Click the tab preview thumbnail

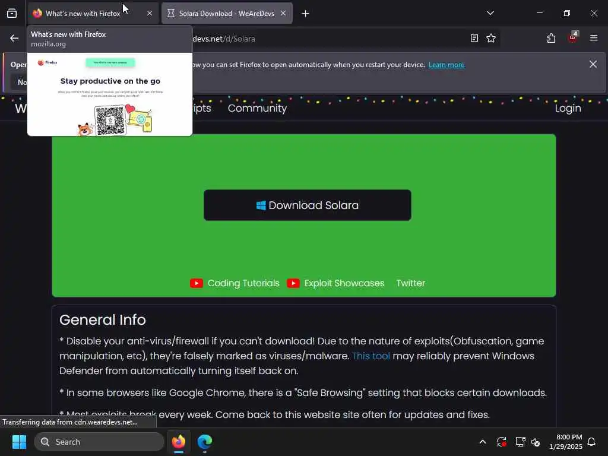click(x=110, y=94)
